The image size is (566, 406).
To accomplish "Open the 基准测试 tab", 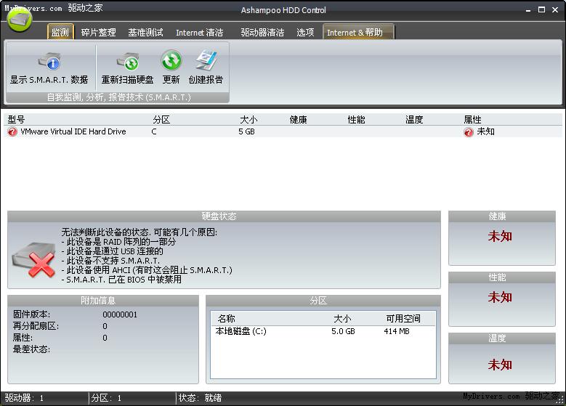I will pos(145,33).
